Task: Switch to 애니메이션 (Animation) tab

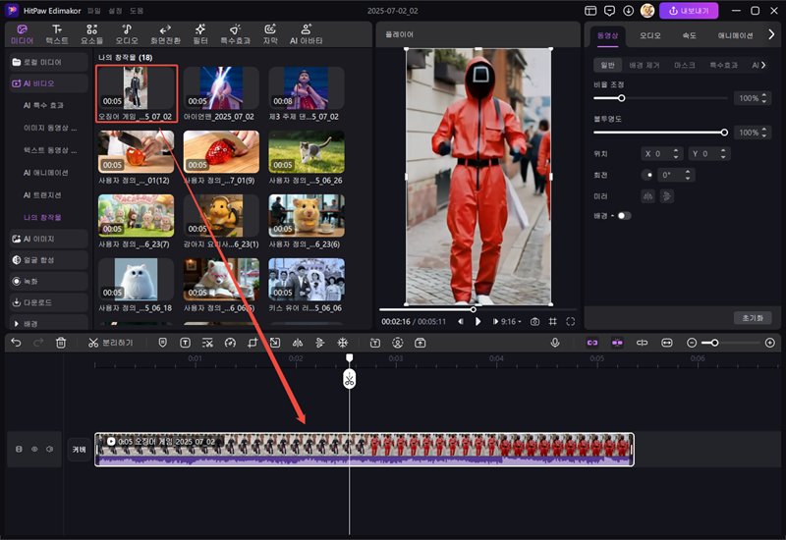Action: click(735, 35)
